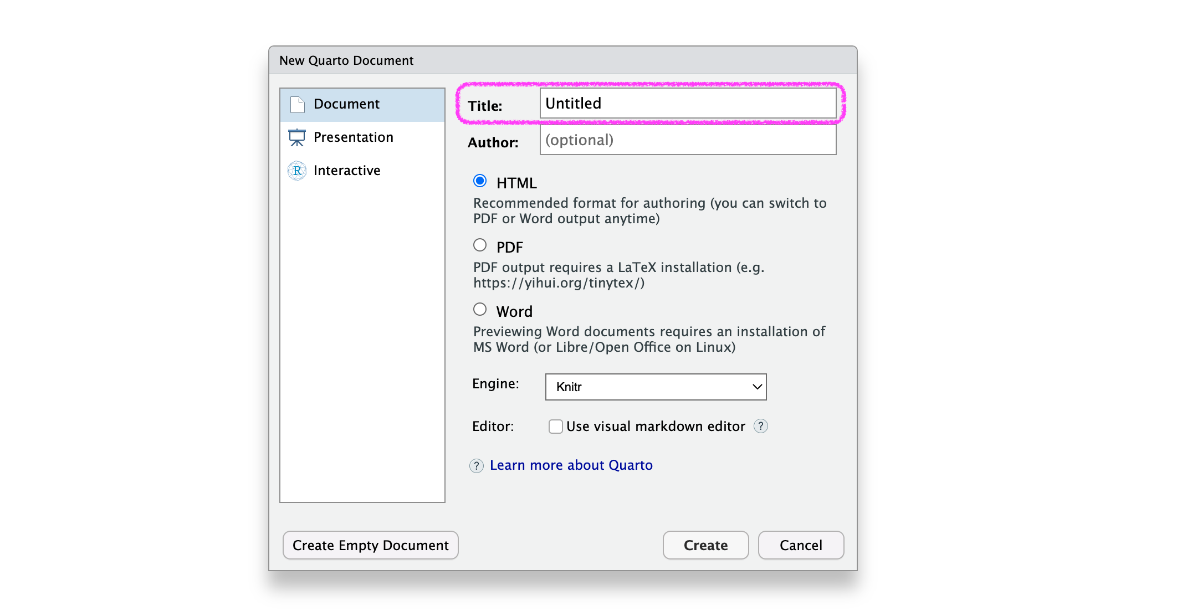Select the PDF output format

480,245
